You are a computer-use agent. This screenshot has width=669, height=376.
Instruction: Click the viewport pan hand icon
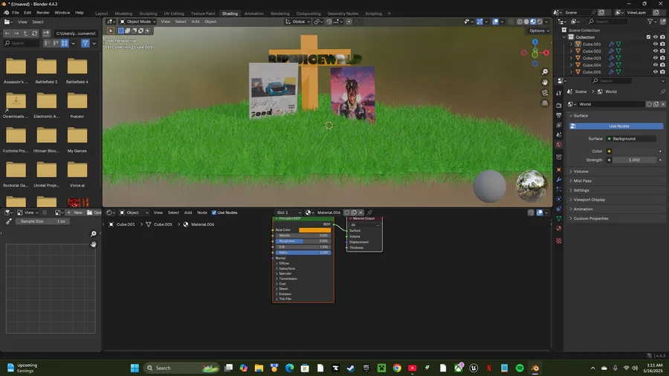545,82
